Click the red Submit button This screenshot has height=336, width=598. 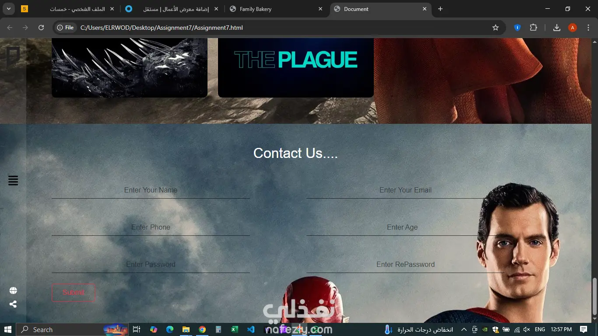tap(73, 293)
